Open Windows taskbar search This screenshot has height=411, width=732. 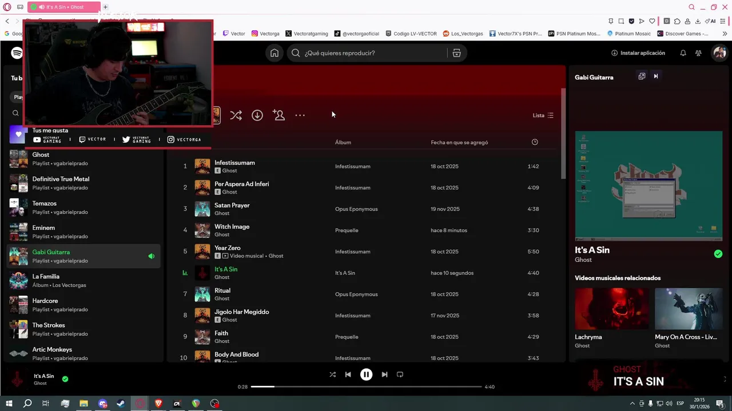(x=27, y=404)
